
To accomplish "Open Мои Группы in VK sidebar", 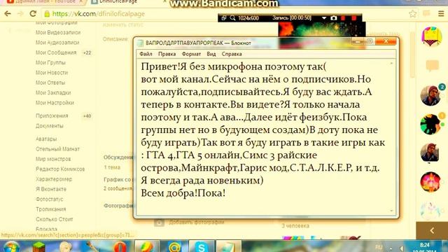I will 50,62.
